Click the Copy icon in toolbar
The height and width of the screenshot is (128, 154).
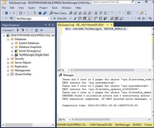pos(101,13)
